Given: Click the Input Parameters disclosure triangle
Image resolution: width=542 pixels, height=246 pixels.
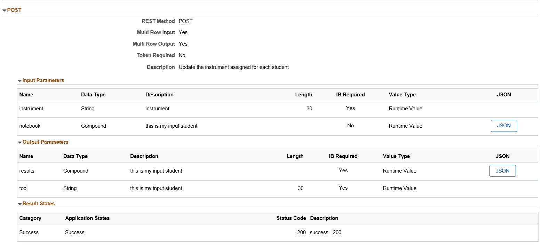Looking at the screenshot, I should point(20,80).
